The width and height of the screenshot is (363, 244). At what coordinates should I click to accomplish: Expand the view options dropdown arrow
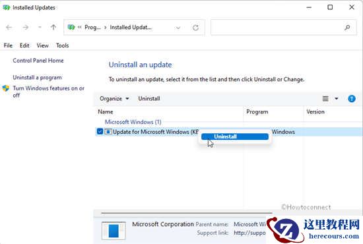(337, 99)
